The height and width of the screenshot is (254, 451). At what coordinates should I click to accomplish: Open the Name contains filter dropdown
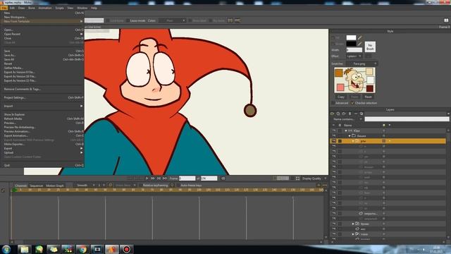(347, 119)
